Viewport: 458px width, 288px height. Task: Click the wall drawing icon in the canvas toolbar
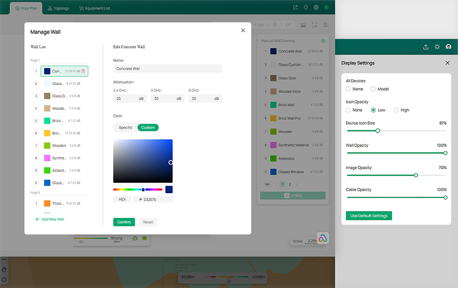tap(303, 25)
